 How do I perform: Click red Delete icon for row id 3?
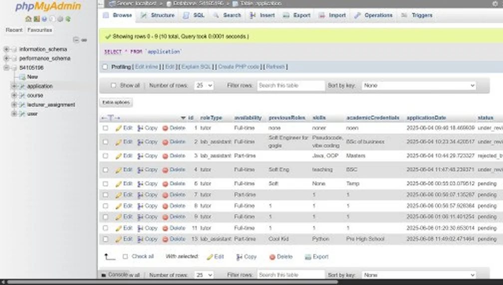[165, 156]
